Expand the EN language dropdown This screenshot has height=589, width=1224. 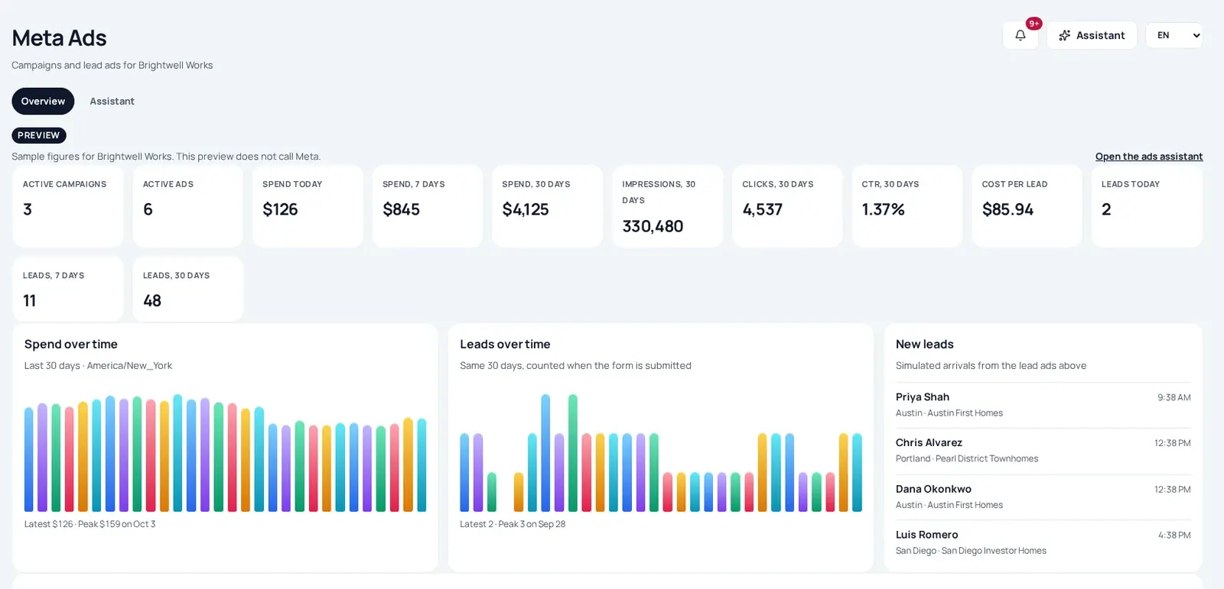point(1174,35)
